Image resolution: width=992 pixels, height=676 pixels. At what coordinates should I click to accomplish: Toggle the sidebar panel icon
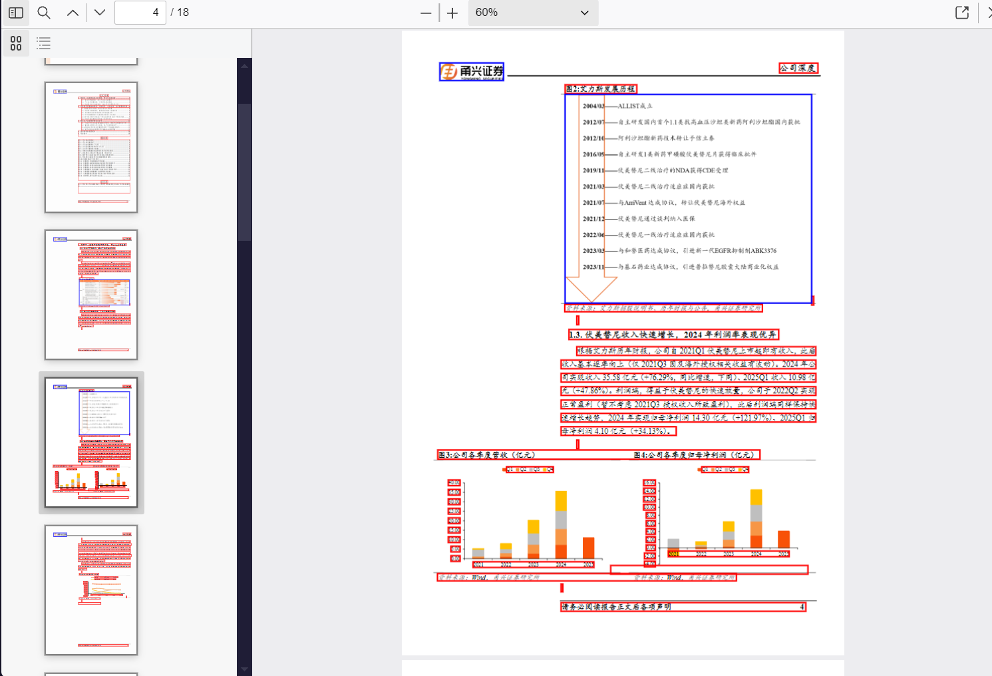click(16, 13)
